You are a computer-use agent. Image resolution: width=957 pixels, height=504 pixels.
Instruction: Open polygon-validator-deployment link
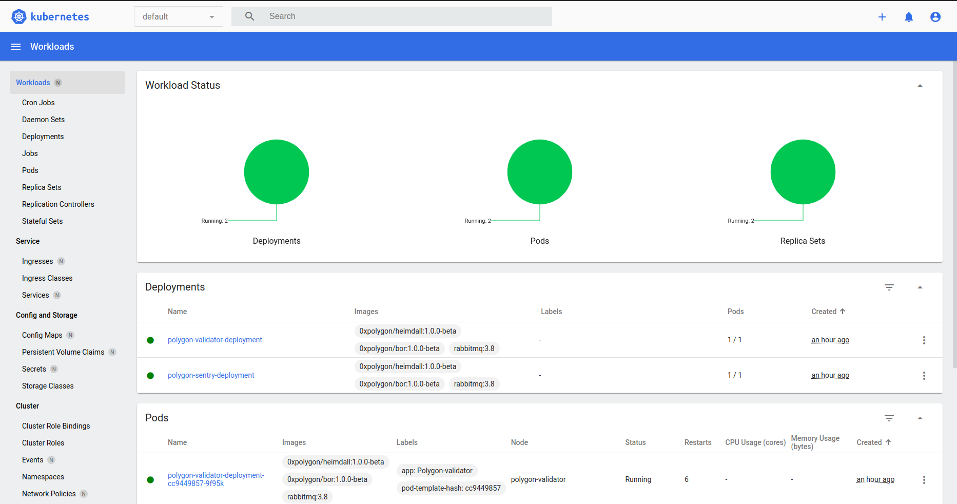coord(214,340)
